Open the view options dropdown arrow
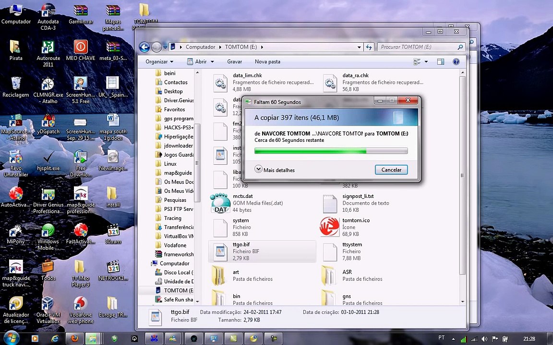The image size is (553, 345). coord(426,62)
